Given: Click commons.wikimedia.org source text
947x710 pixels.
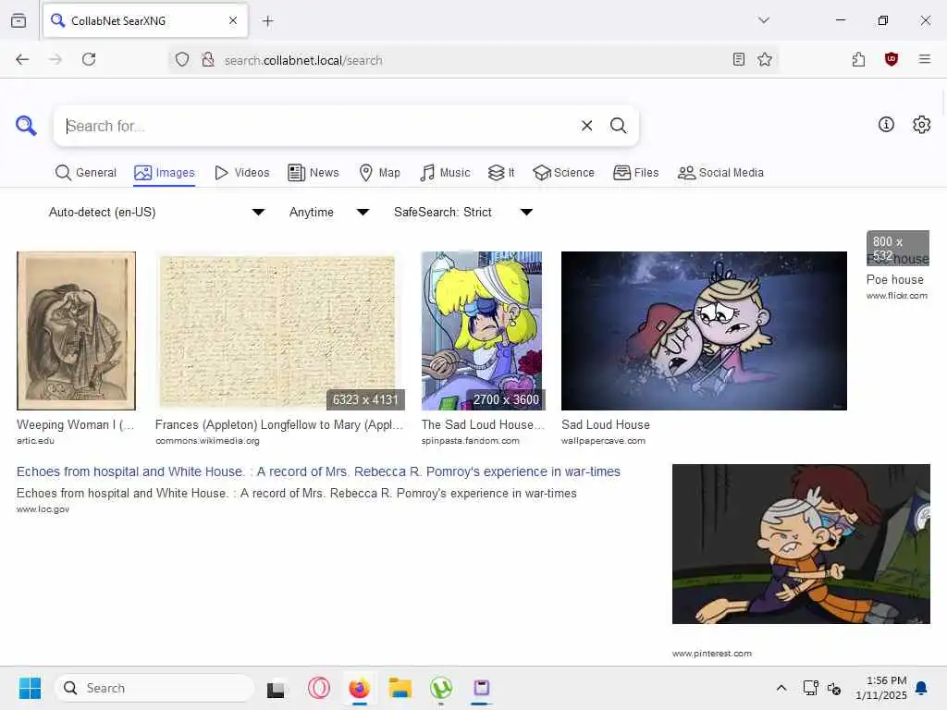Looking at the screenshot, I should click(207, 441).
